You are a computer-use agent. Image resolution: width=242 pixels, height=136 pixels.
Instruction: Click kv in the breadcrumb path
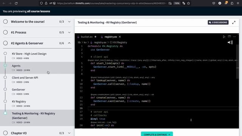85,42
